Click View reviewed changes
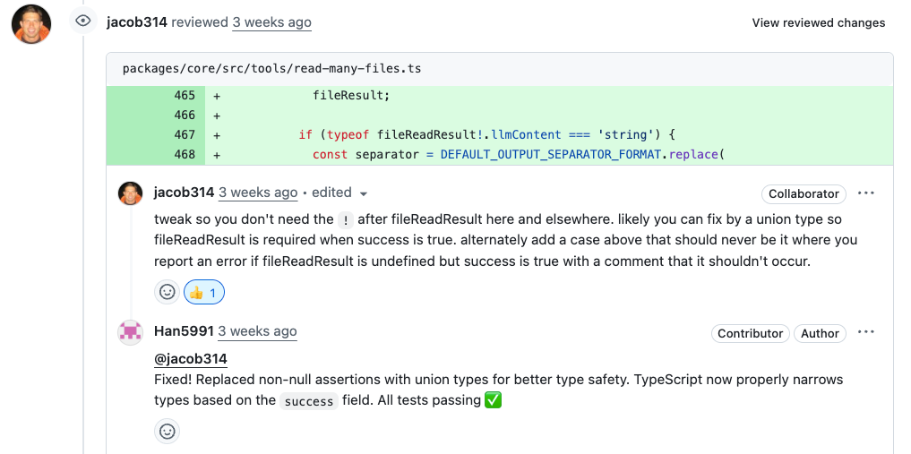This screenshot has height=454, width=911. 818,23
